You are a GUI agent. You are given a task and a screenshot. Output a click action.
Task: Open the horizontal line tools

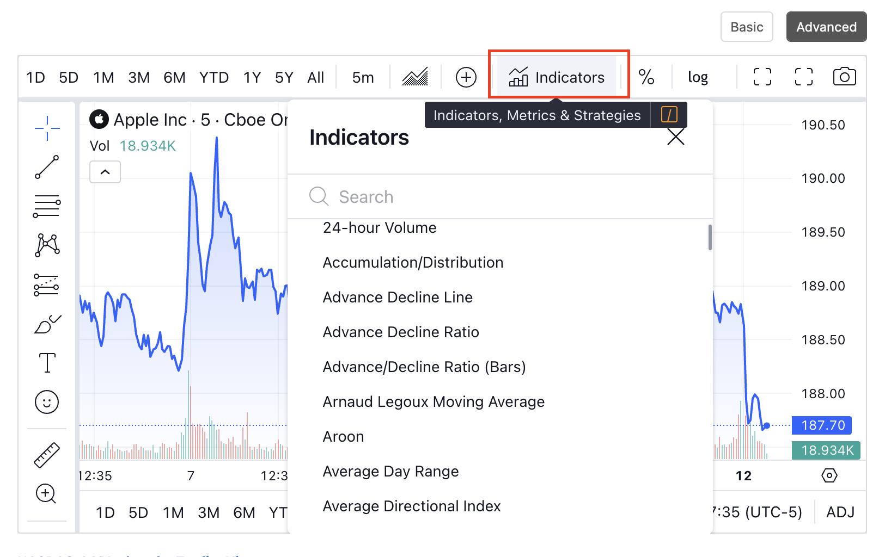47,206
